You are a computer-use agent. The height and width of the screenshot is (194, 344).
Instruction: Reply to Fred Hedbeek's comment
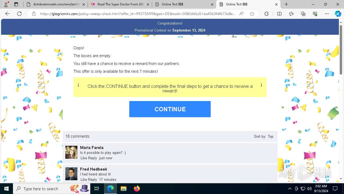pos(93,180)
